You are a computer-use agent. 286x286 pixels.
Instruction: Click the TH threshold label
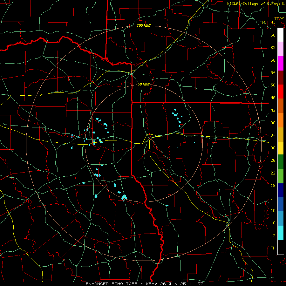coord(273,248)
